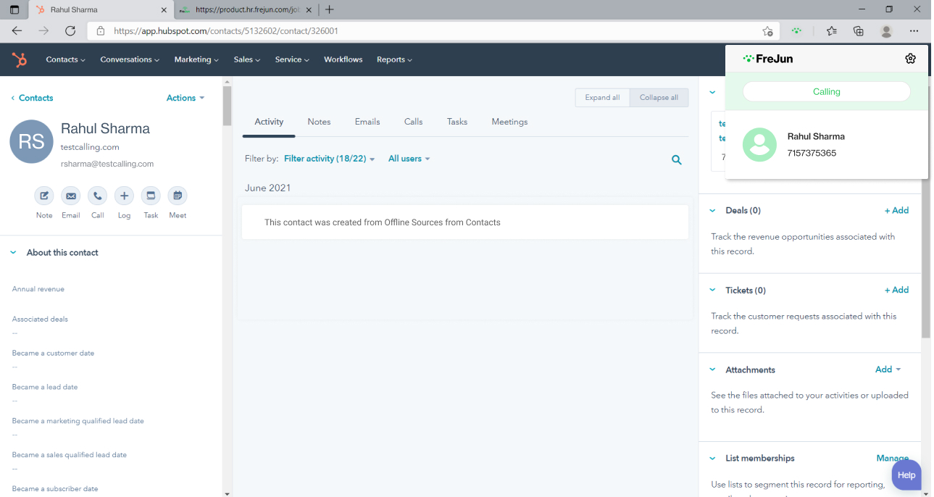Click the Log plus icon
The height and width of the screenshot is (497, 934).
point(124,196)
